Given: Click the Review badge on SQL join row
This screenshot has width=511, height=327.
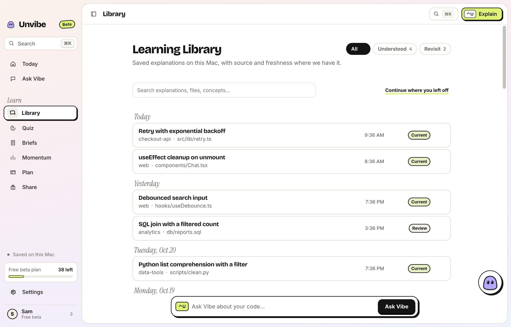Looking at the screenshot, I should tap(419, 228).
